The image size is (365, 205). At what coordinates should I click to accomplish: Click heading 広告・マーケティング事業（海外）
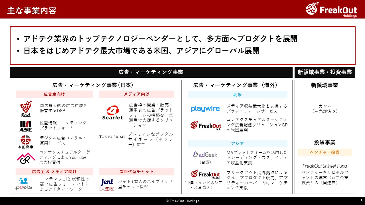pyautogui.click(x=236, y=85)
